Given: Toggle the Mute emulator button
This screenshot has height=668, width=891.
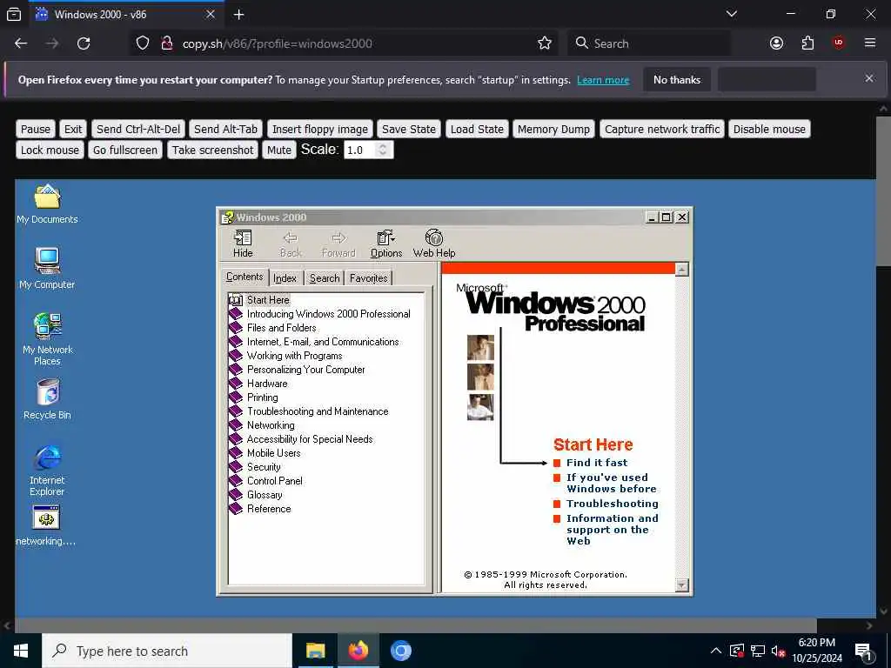Looking at the screenshot, I should [279, 150].
